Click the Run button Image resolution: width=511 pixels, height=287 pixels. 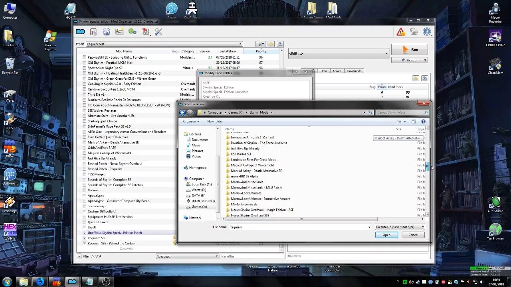click(x=410, y=49)
